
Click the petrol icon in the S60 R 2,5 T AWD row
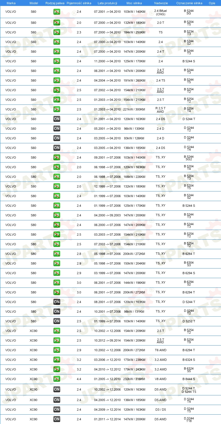[x=57, y=109]
